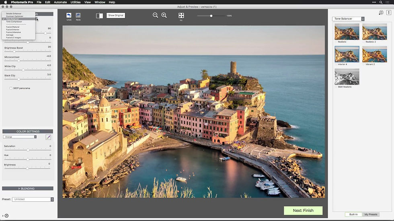The image size is (394, 221).
Task: Apply the Realistic preset thumbnail
Action: coord(347,32)
